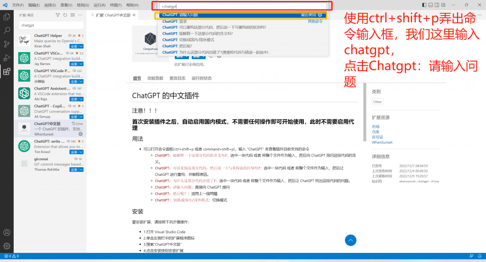Switch to the 更改日志 tab
The width and height of the screenshot is (486, 262).
[178, 78]
